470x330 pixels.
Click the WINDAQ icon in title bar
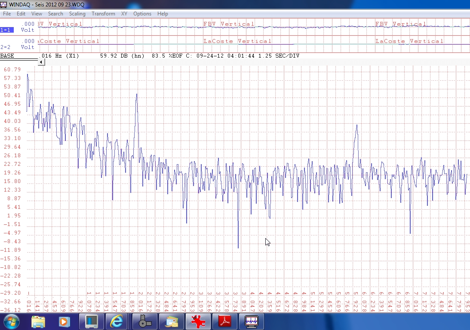pyautogui.click(x=3, y=4)
